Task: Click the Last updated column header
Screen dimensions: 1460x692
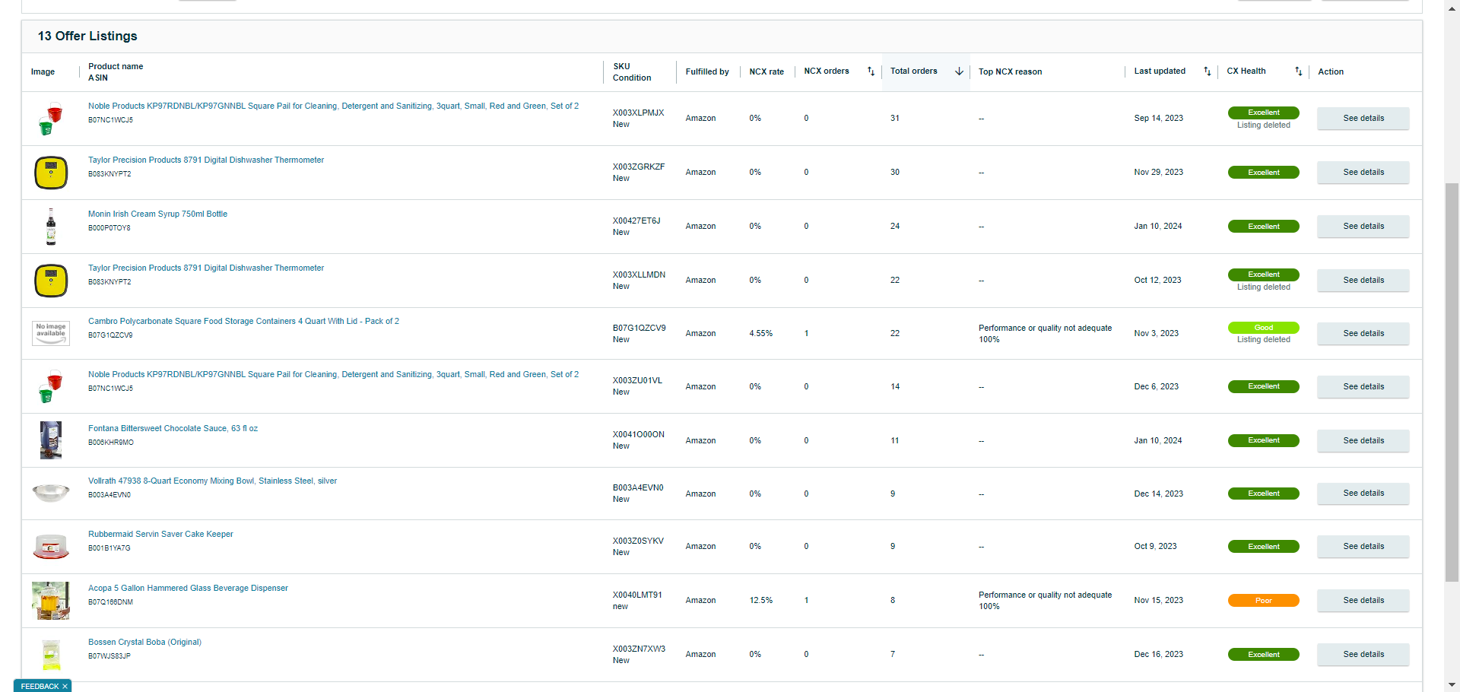Action: coord(1160,71)
